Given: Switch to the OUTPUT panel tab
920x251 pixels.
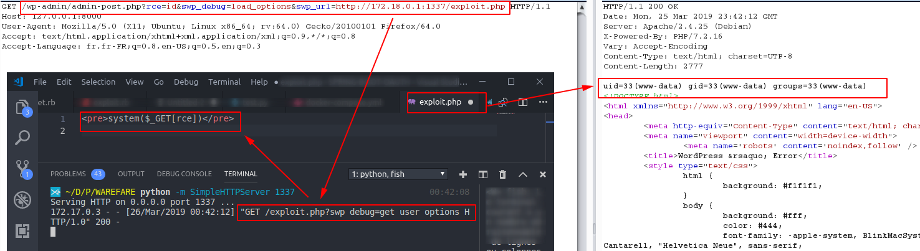Looking at the screenshot, I should point(131,174).
